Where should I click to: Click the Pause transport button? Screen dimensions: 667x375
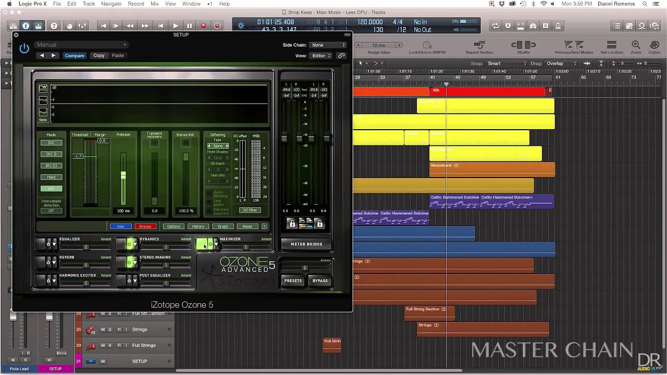(x=189, y=26)
